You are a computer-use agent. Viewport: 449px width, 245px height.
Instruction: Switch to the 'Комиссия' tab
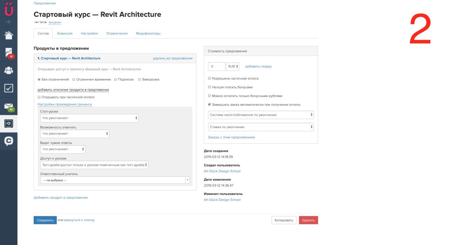tap(65, 33)
